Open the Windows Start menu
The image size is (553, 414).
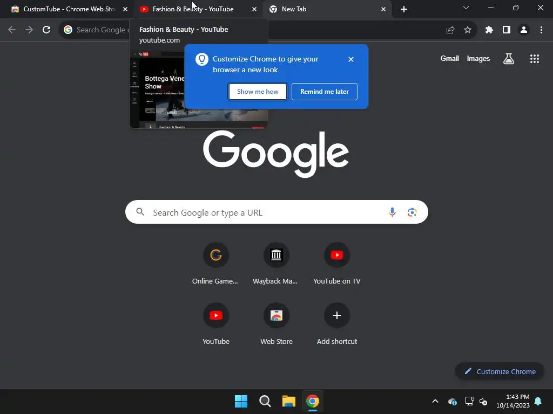[241, 401]
